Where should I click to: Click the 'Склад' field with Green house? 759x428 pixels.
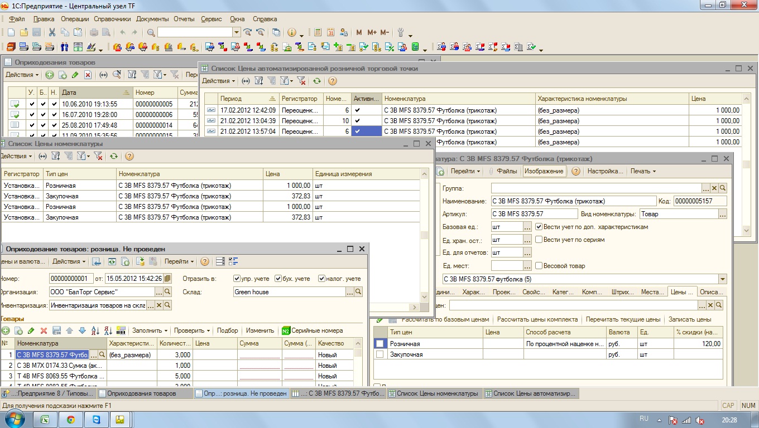tap(289, 291)
